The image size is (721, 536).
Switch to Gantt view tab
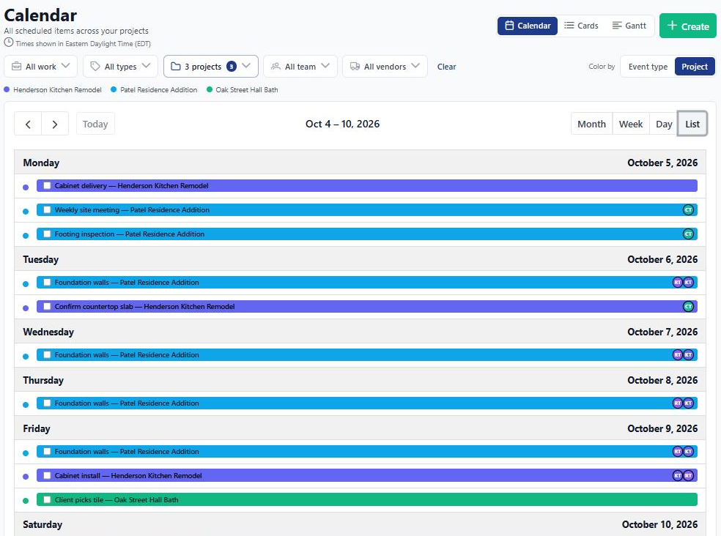(x=629, y=26)
